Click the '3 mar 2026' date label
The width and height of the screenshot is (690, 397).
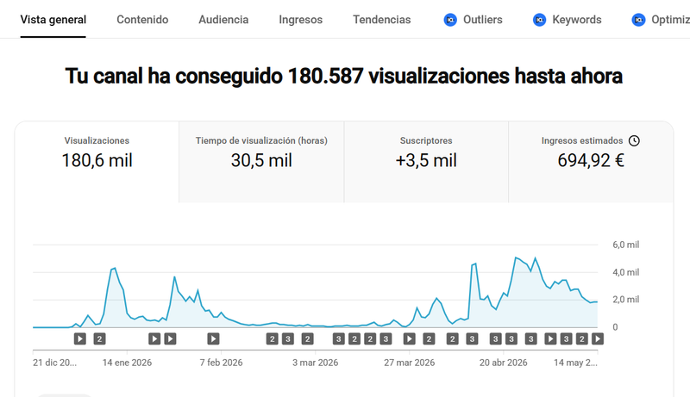(x=315, y=363)
